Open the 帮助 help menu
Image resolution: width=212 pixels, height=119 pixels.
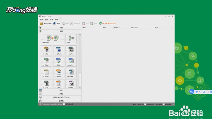(56, 20)
